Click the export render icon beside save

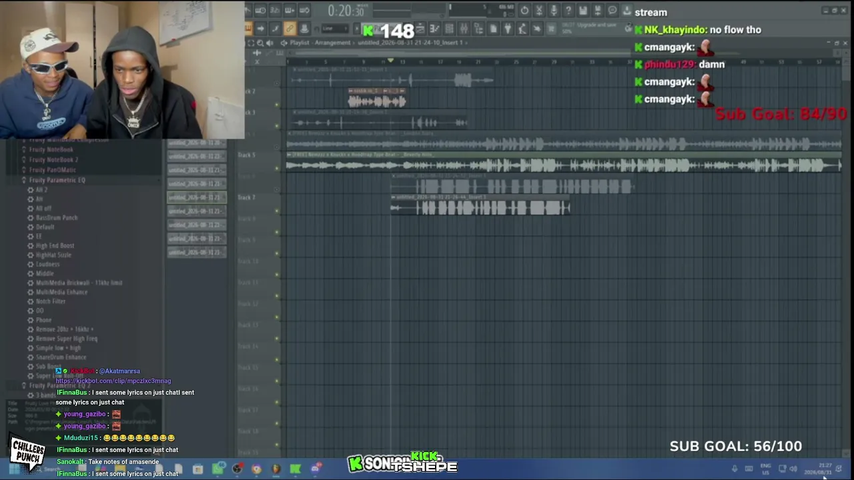(598, 11)
